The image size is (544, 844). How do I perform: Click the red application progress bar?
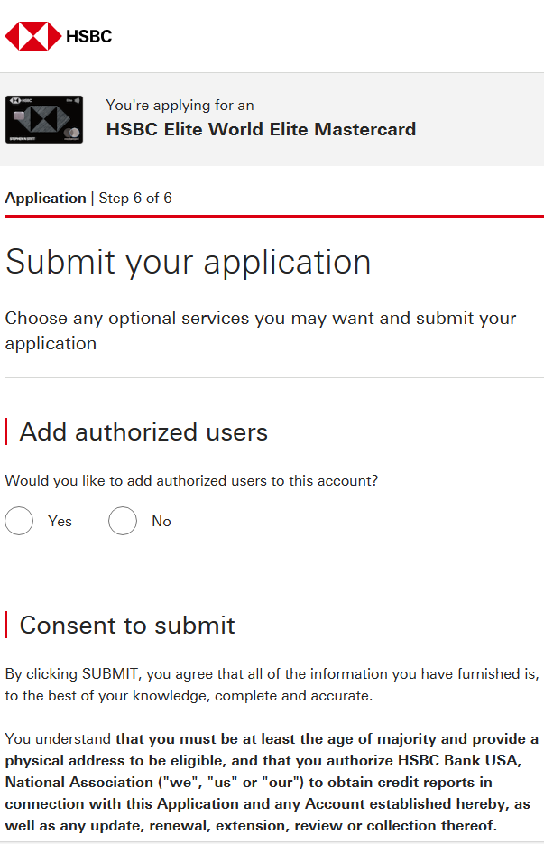tap(272, 217)
